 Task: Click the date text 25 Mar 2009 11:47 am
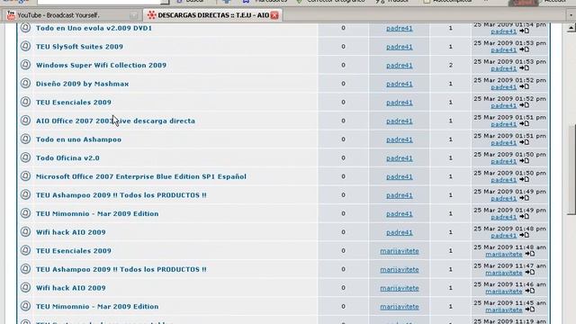[510, 265]
